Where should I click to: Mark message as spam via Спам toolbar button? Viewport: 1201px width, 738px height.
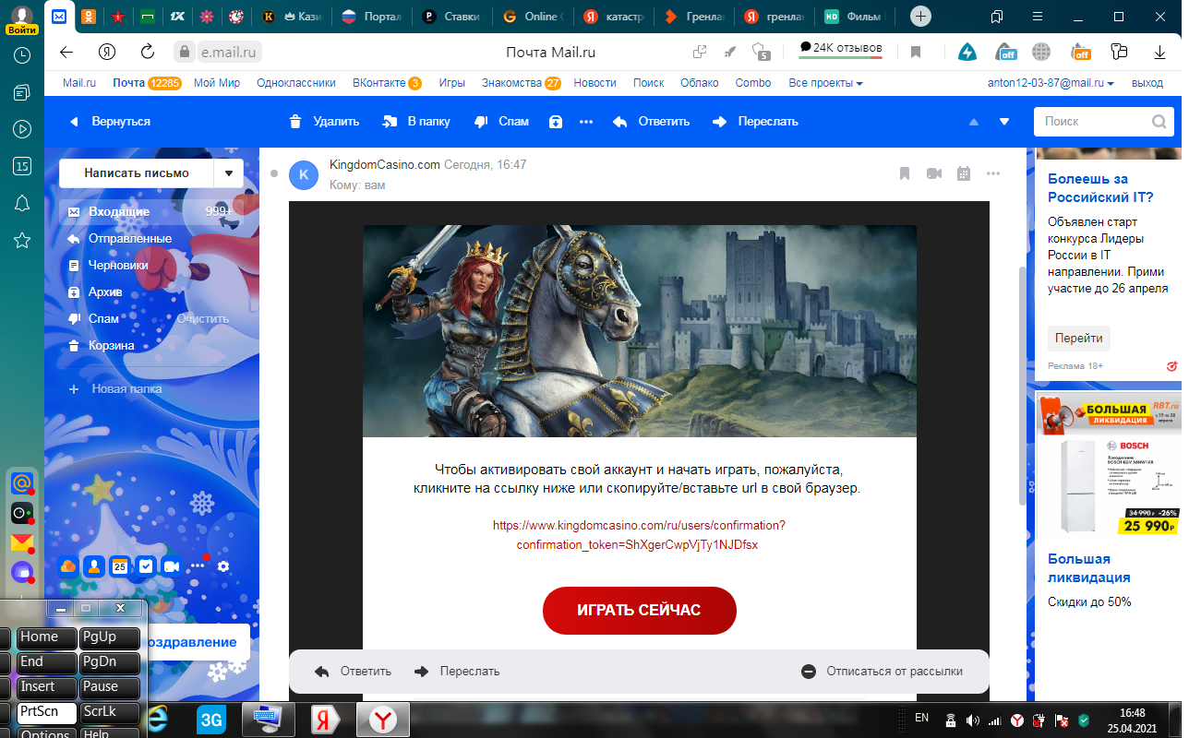(x=501, y=121)
